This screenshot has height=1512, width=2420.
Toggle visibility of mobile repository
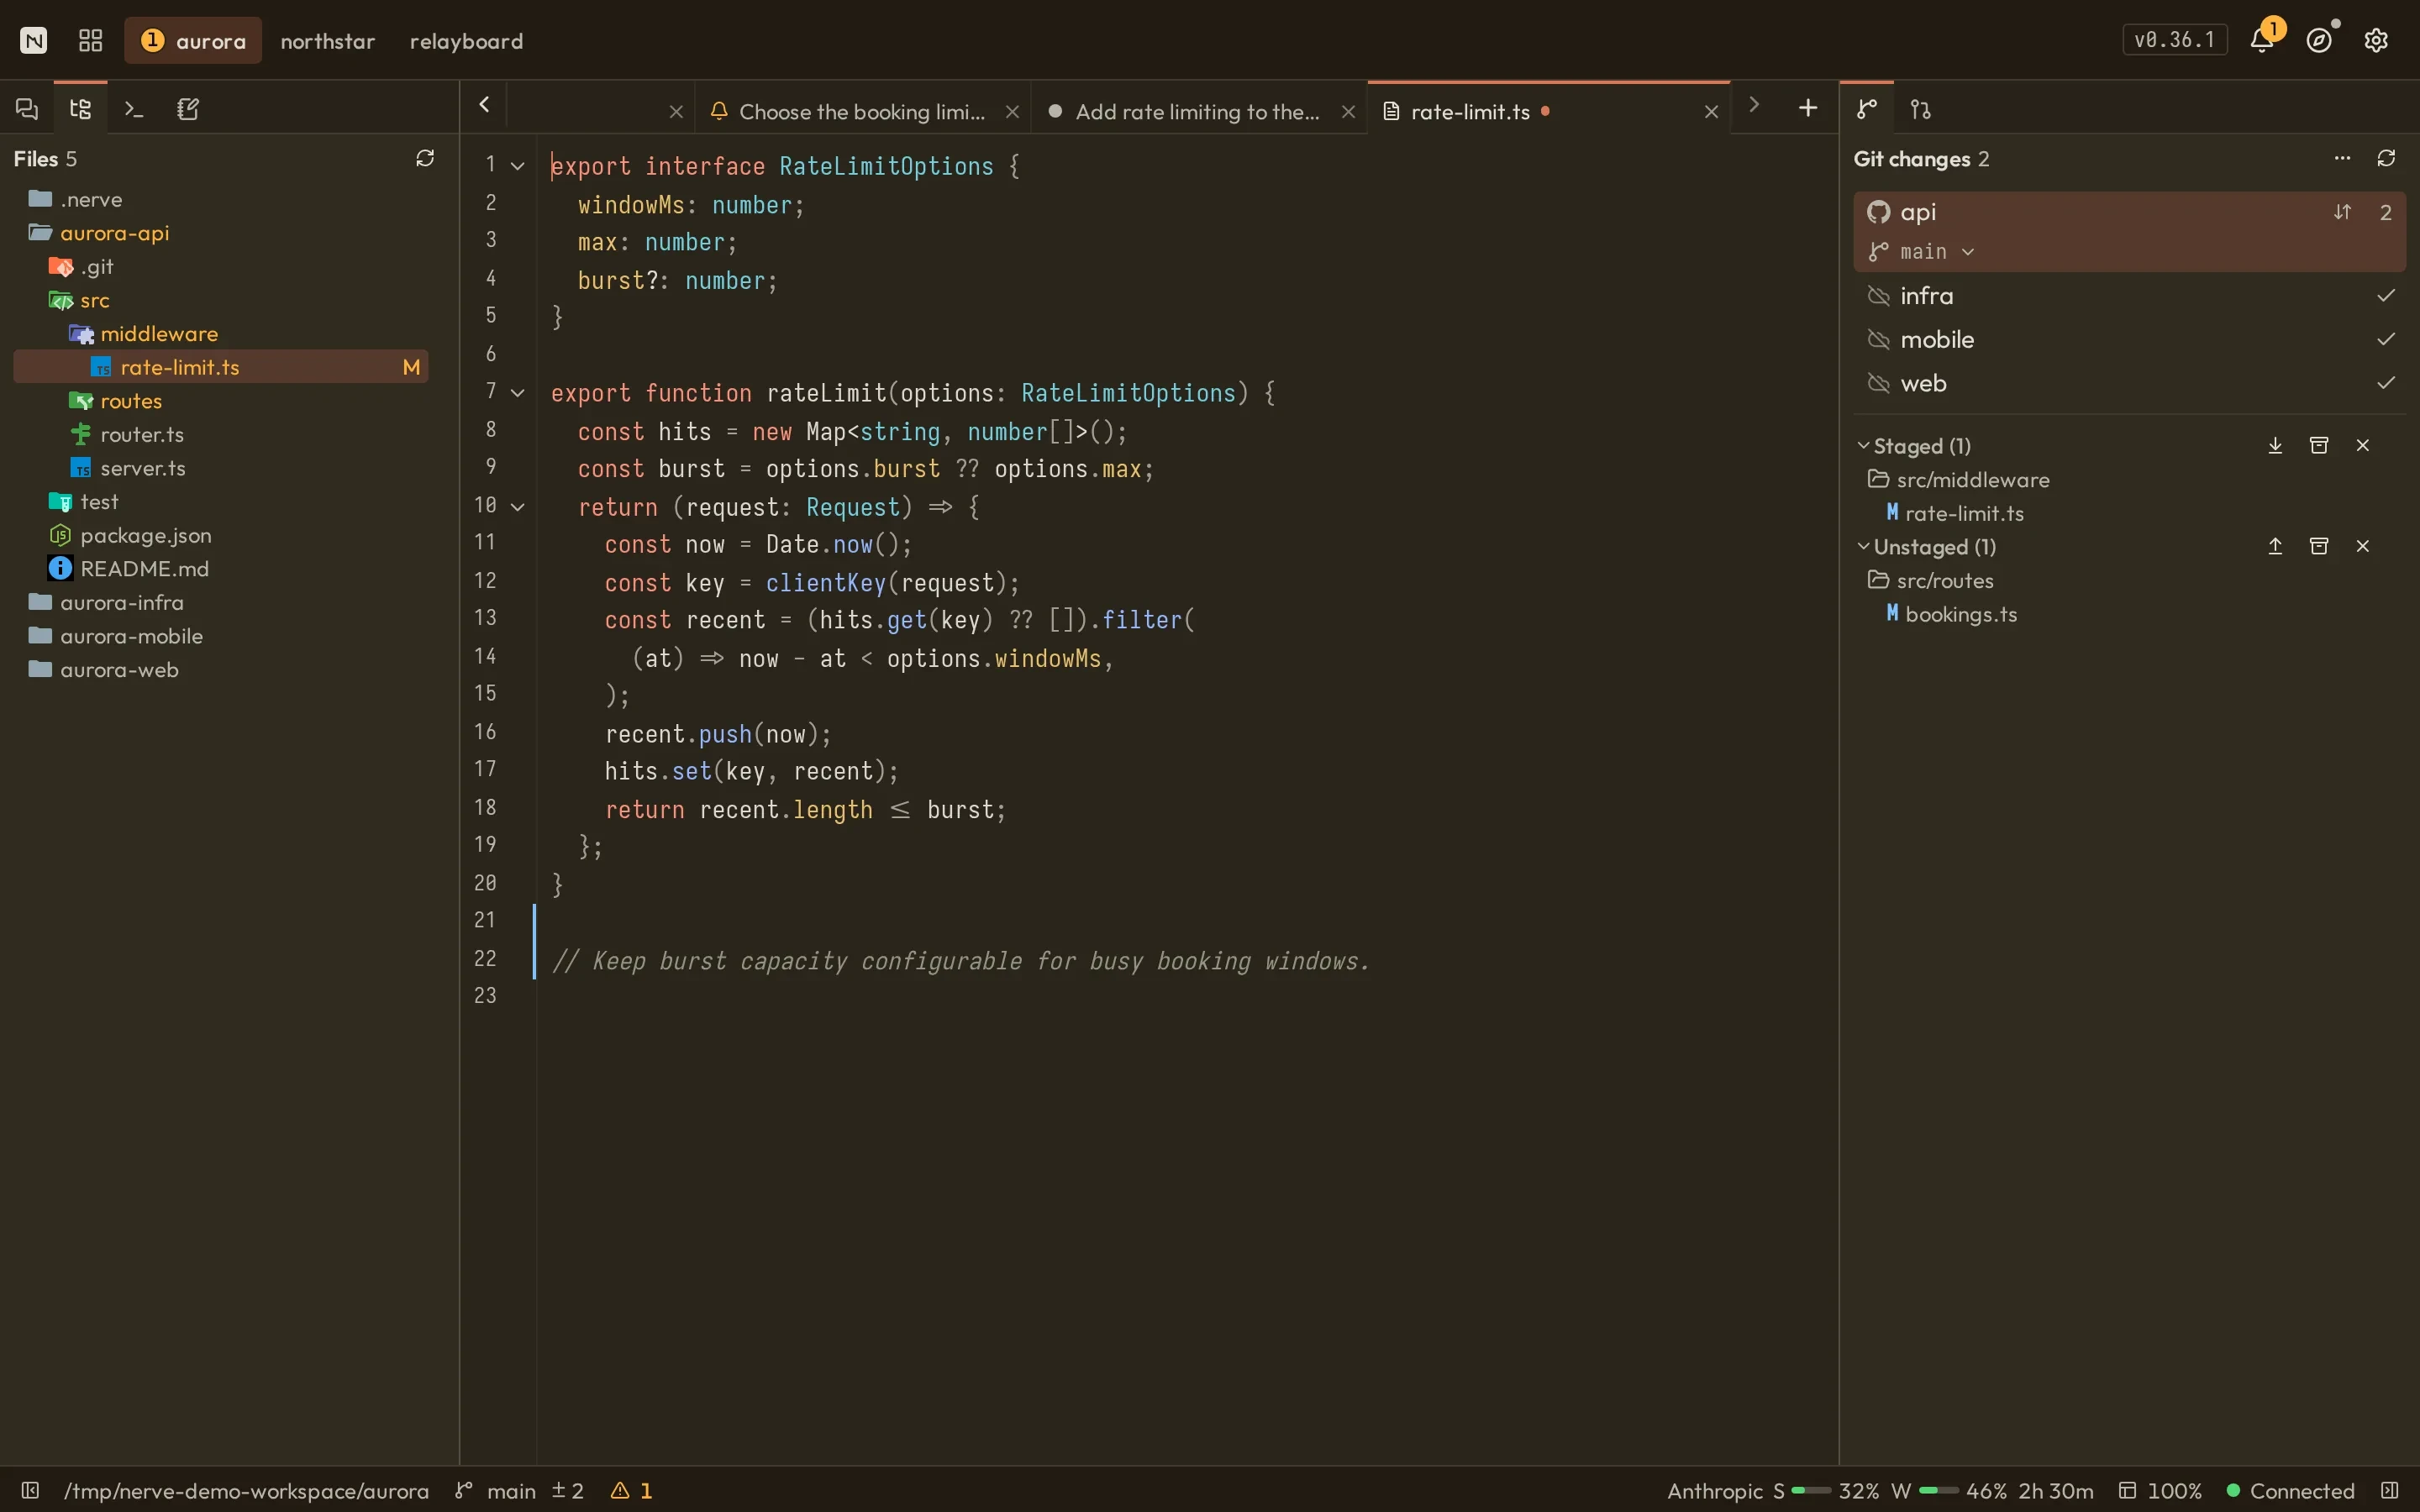tap(1878, 340)
